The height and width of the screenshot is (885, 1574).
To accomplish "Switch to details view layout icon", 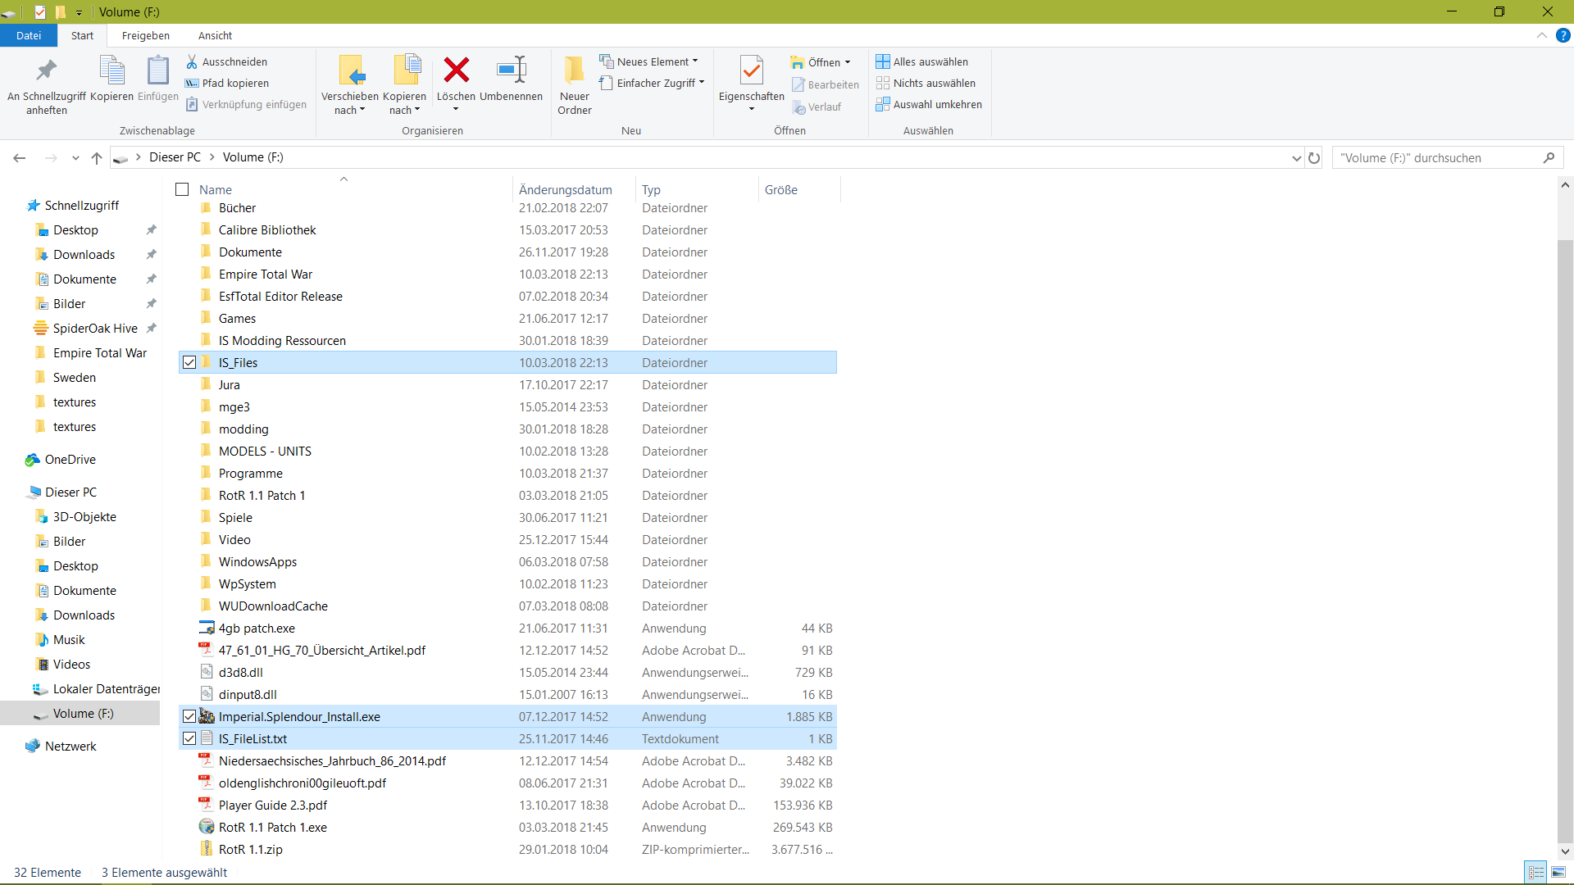I will point(1536,873).
